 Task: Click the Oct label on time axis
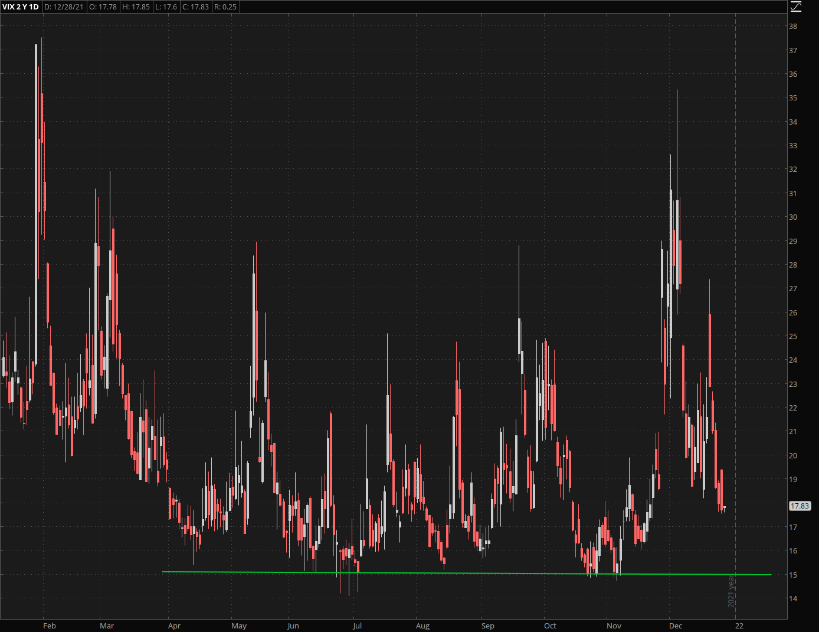[550, 626]
